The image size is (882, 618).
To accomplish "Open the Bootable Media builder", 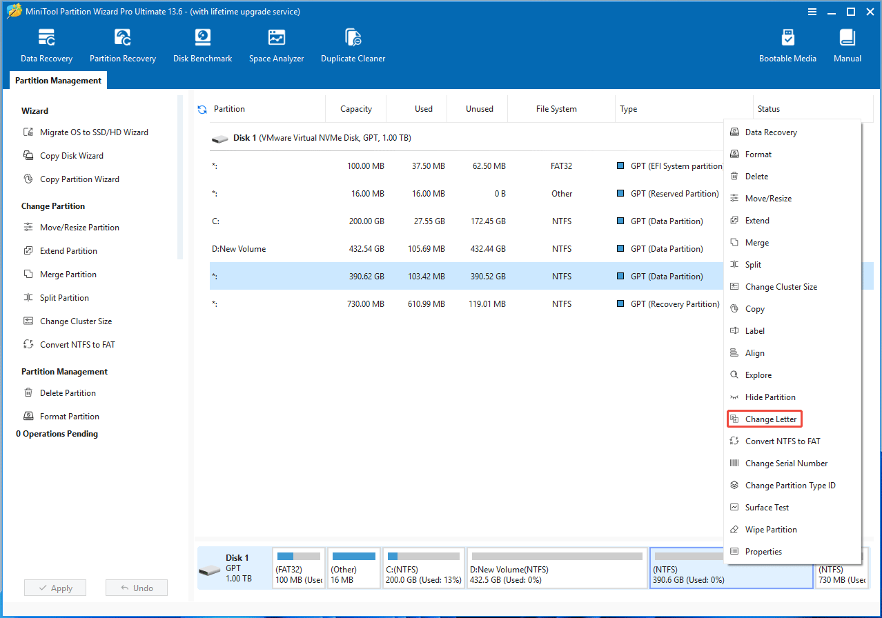I will coord(787,46).
